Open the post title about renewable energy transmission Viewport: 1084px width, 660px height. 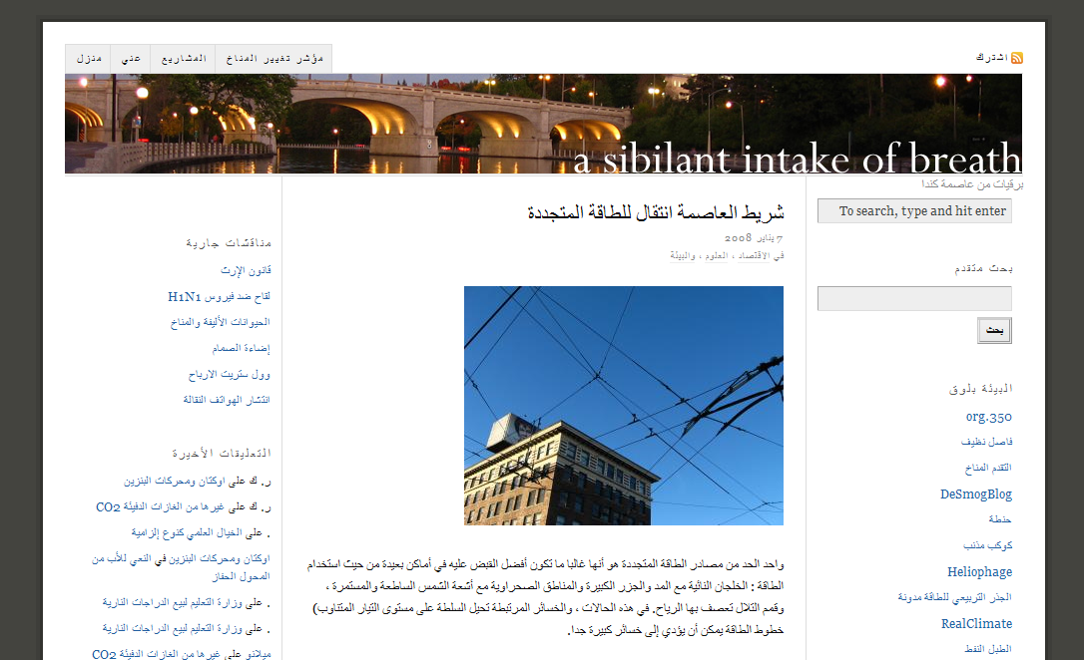[655, 212]
